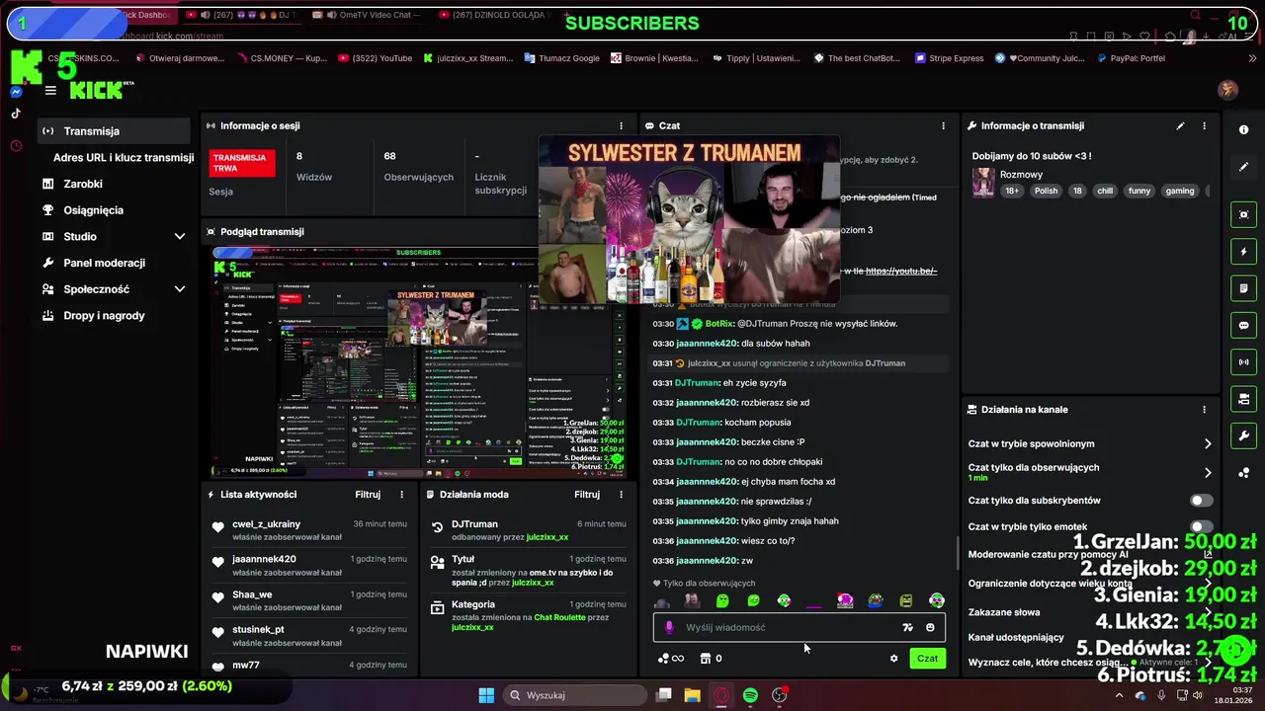Open Dropy i nagrody menu item

pyautogui.click(x=104, y=316)
